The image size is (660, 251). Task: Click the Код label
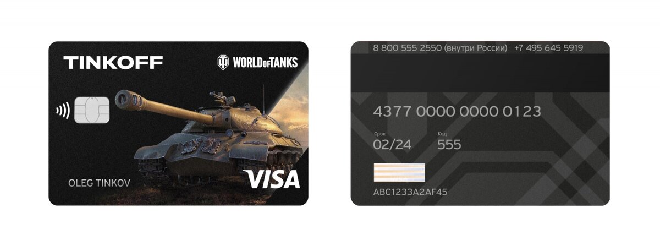coord(442,134)
